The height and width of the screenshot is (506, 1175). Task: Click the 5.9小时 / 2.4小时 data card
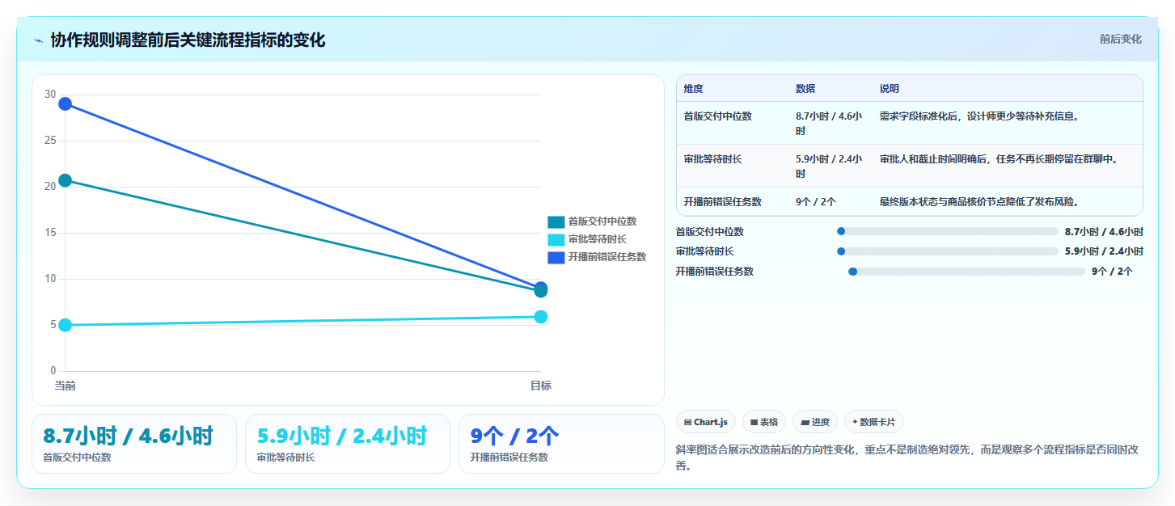[348, 444]
